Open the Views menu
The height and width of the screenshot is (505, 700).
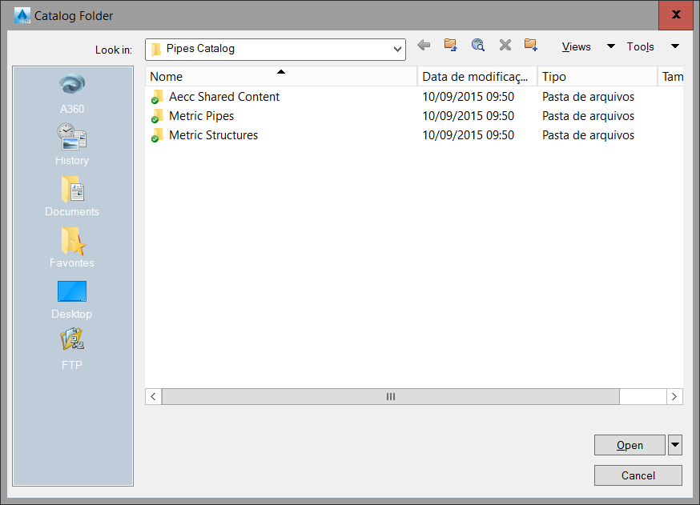[x=576, y=47]
